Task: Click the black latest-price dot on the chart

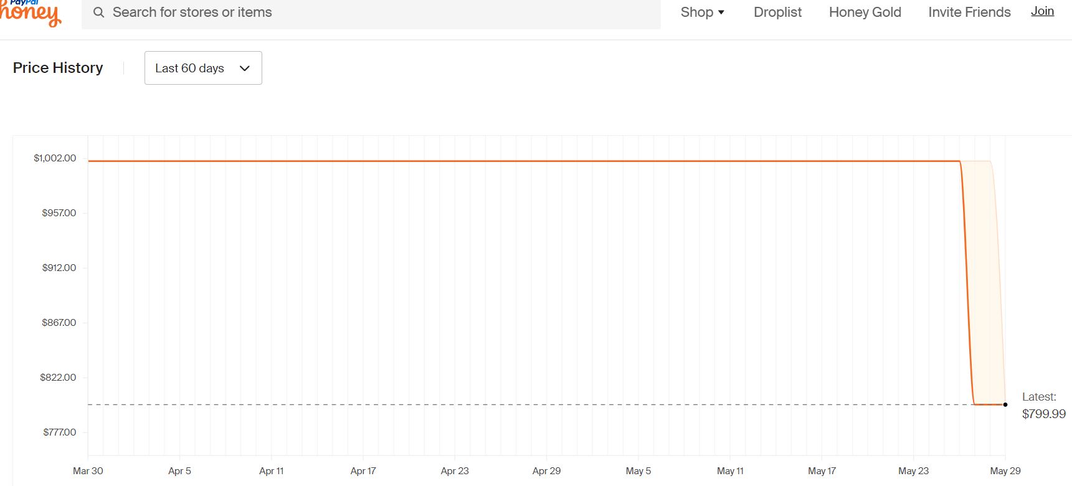Action: tap(1005, 404)
